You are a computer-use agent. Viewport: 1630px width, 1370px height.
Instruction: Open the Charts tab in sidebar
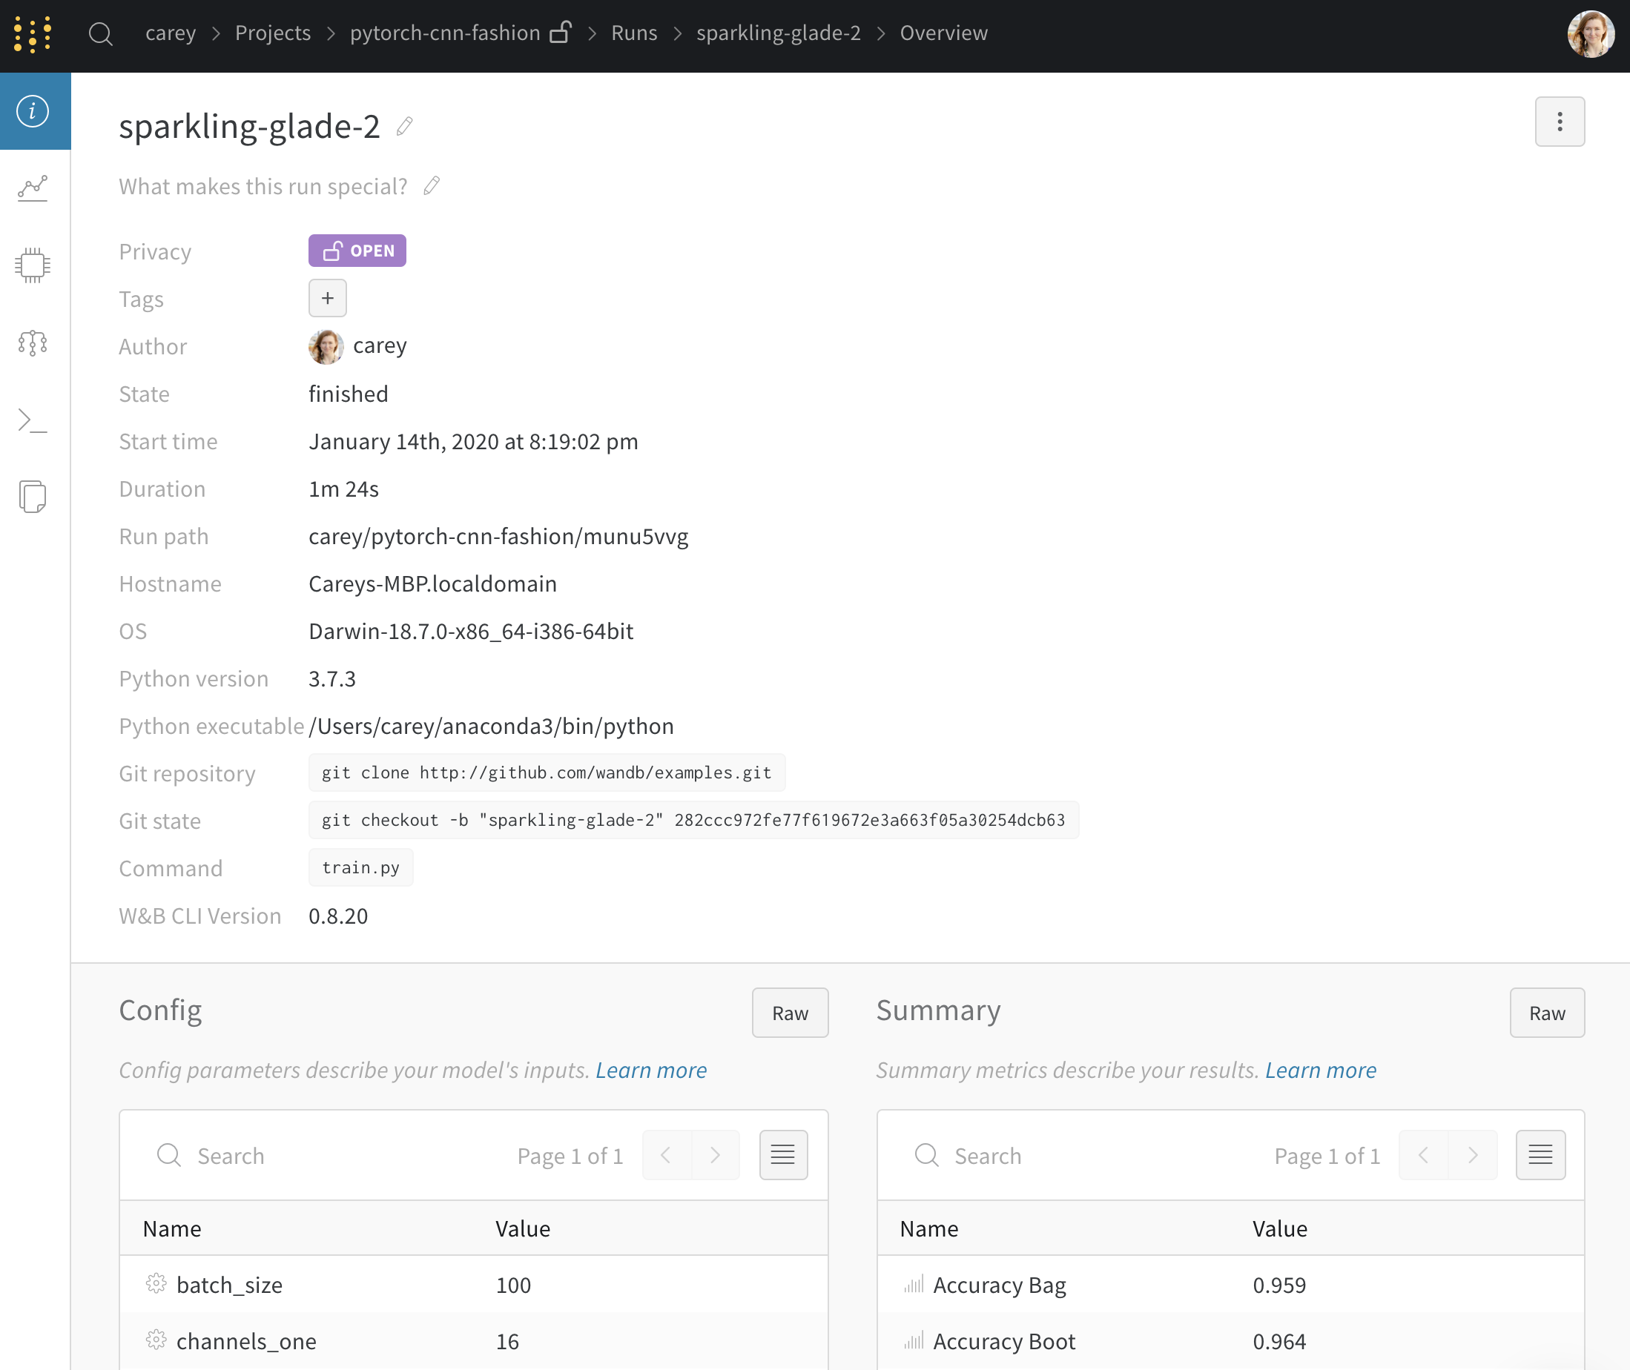click(x=33, y=188)
